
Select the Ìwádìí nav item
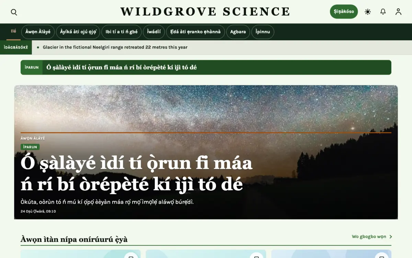[154, 32]
